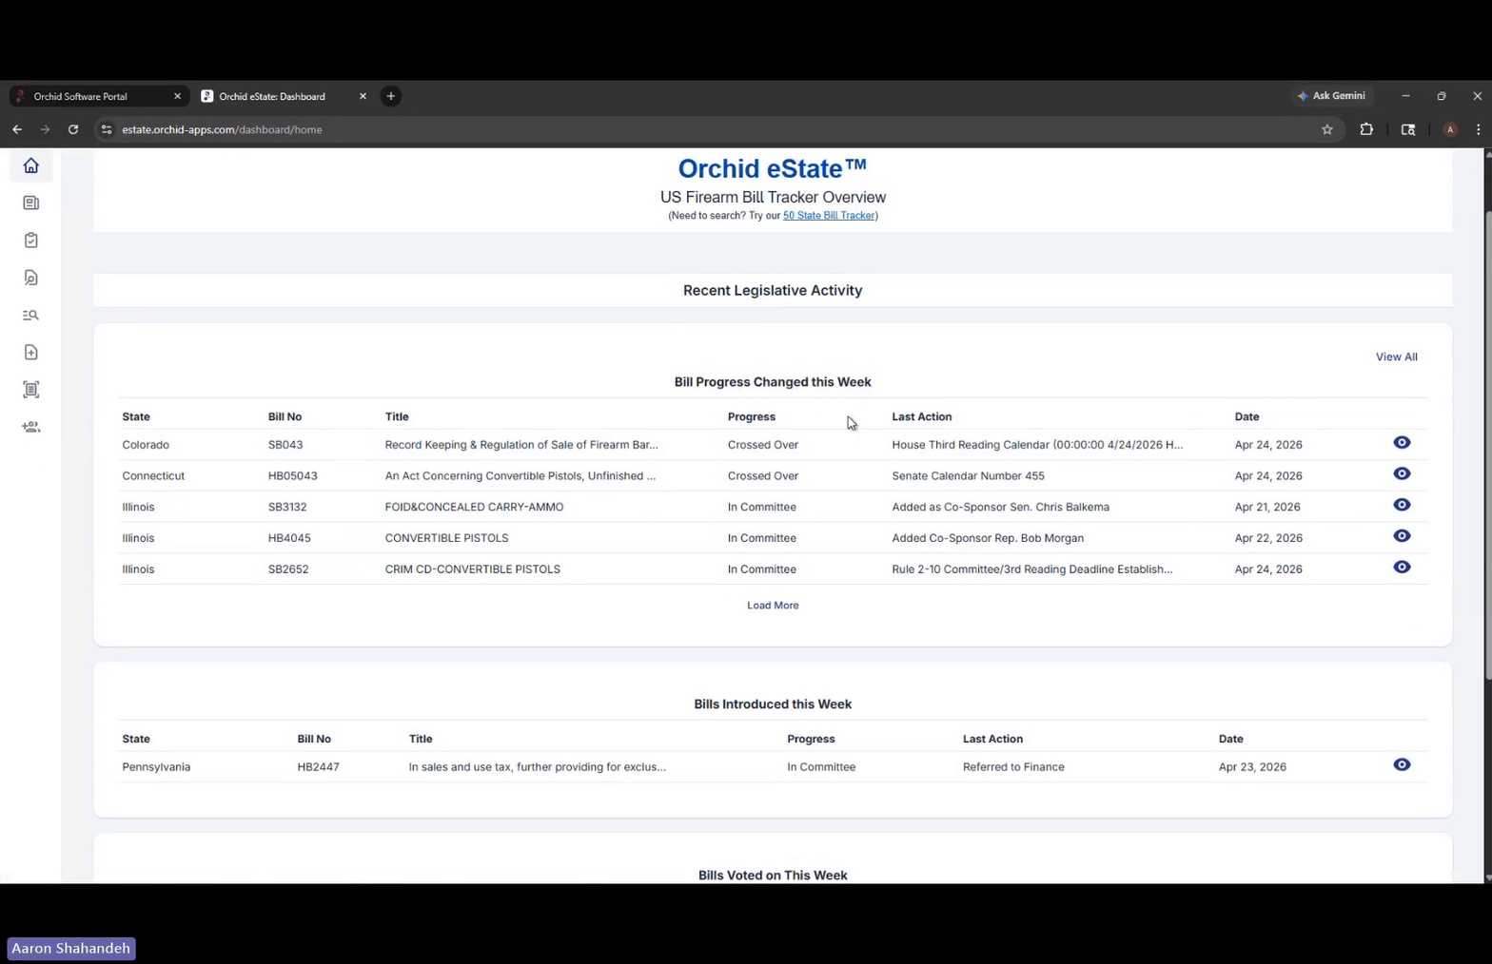
Task: Click Load More under bill progress table
Action: 773,606
